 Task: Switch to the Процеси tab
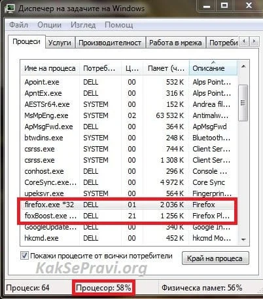click(26, 41)
